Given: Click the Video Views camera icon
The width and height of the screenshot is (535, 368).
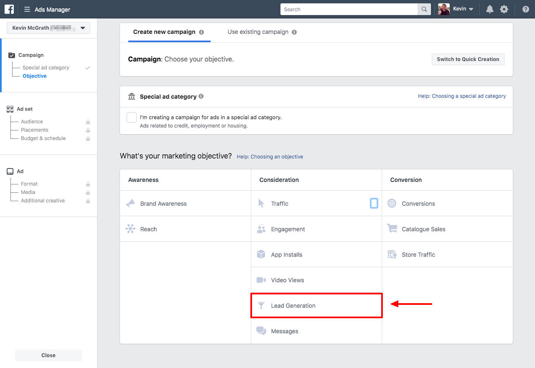Looking at the screenshot, I should [x=261, y=280].
